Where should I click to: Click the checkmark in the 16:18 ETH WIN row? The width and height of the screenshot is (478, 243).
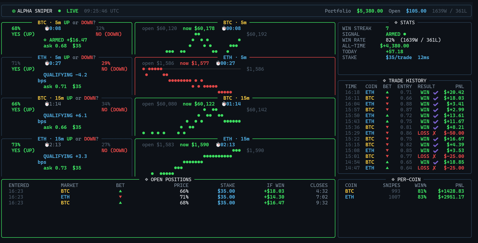(436, 93)
